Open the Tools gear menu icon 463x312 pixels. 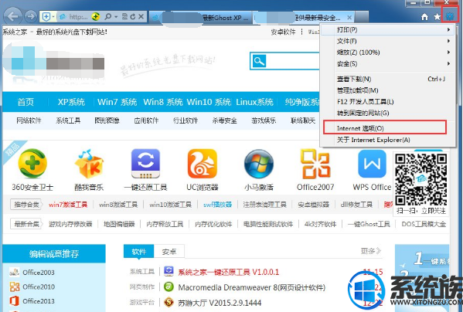point(450,16)
